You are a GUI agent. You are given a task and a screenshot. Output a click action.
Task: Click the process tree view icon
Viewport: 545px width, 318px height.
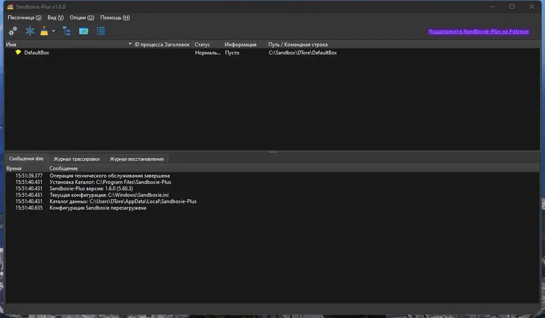click(66, 31)
